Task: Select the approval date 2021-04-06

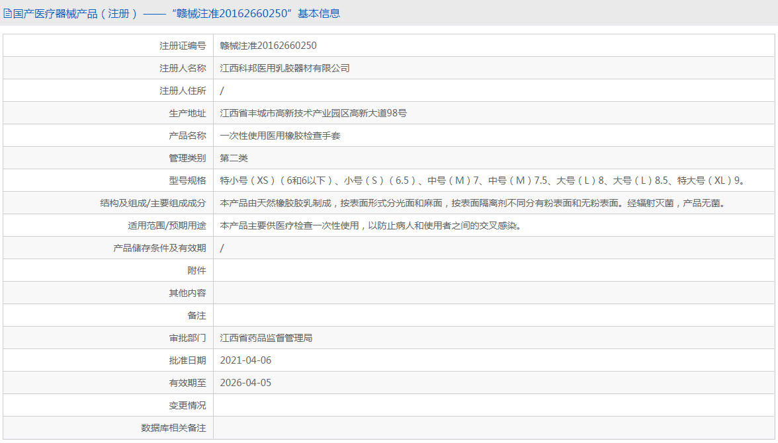Action: pyautogui.click(x=245, y=360)
